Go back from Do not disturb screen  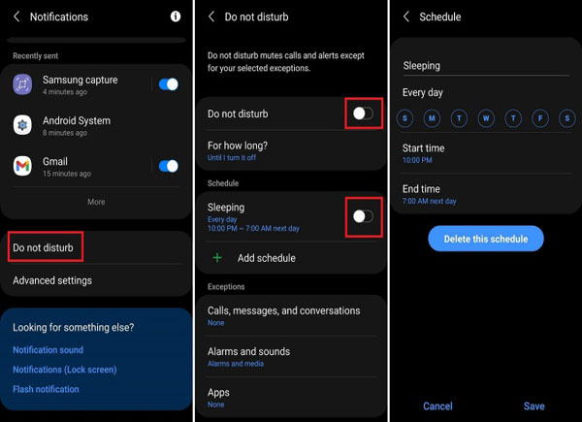pyautogui.click(x=211, y=16)
